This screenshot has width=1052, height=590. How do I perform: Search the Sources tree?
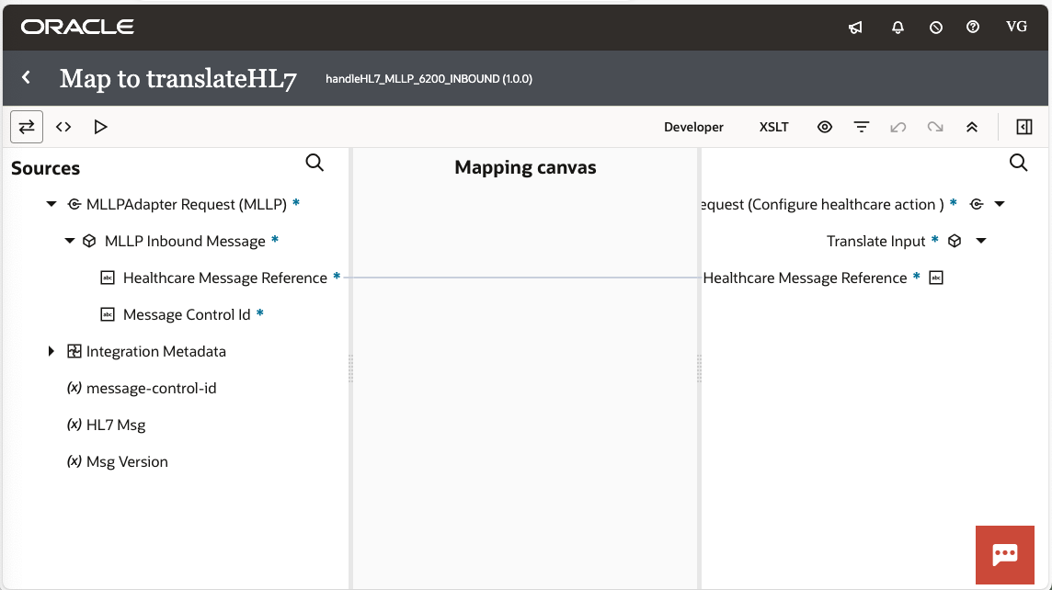click(x=314, y=164)
